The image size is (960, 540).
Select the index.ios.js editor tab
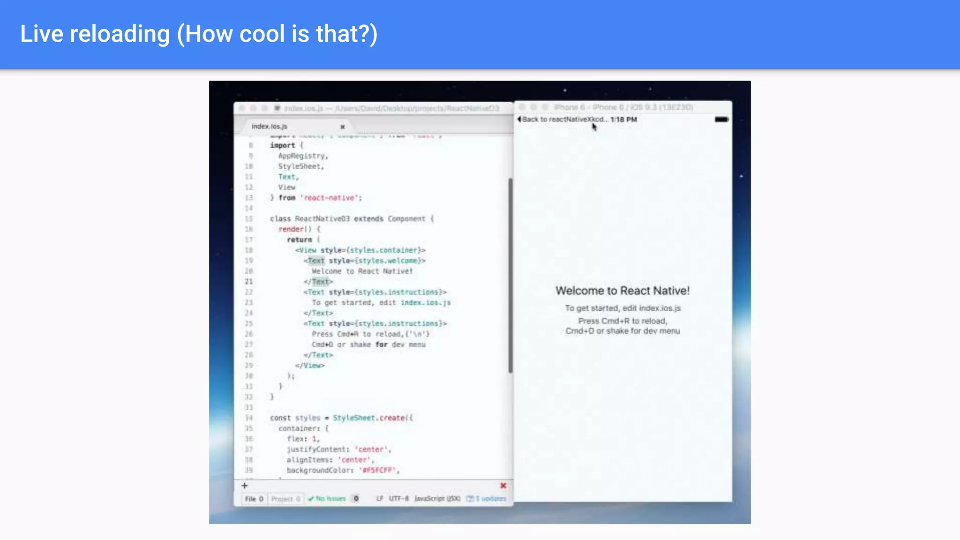click(270, 127)
